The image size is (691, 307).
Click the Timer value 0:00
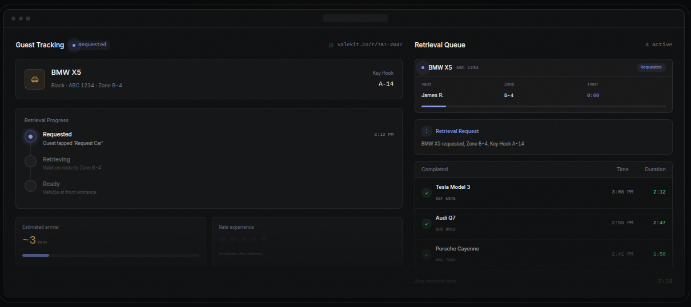click(593, 95)
